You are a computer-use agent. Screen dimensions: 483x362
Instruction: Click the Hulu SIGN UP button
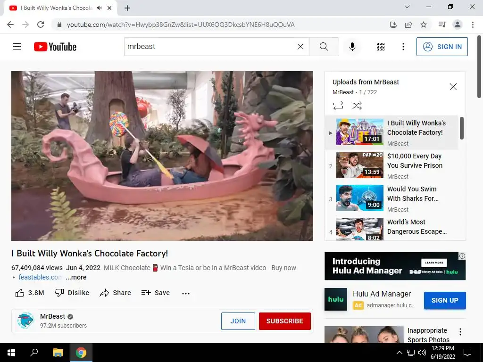click(x=445, y=300)
